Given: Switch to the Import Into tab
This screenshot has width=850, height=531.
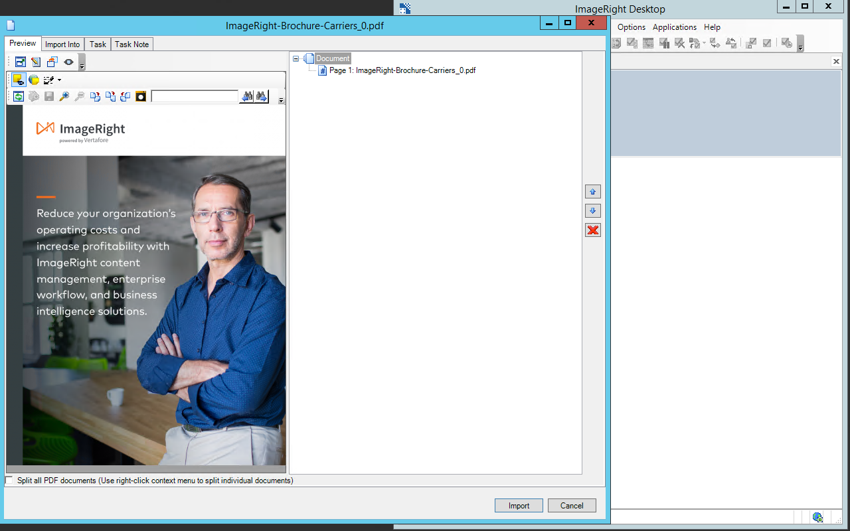Looking at the screenshot, I should click(x=62, y=44).
